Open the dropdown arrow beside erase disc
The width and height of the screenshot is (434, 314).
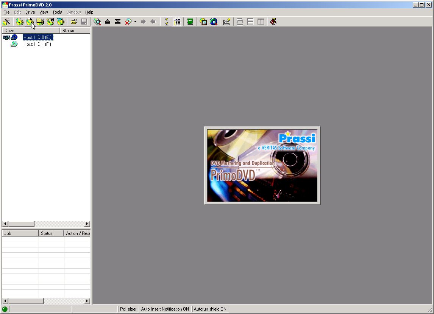[135, 22]
